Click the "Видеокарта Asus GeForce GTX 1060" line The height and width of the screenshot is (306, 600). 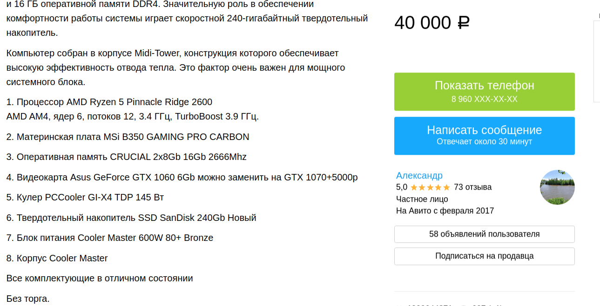[182, 177]
